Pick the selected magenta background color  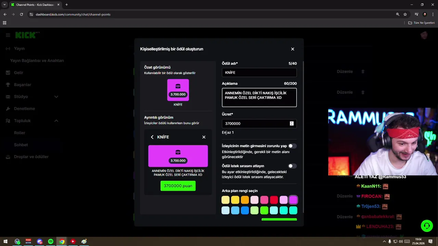pyautogui.click(x=293, y=200)
